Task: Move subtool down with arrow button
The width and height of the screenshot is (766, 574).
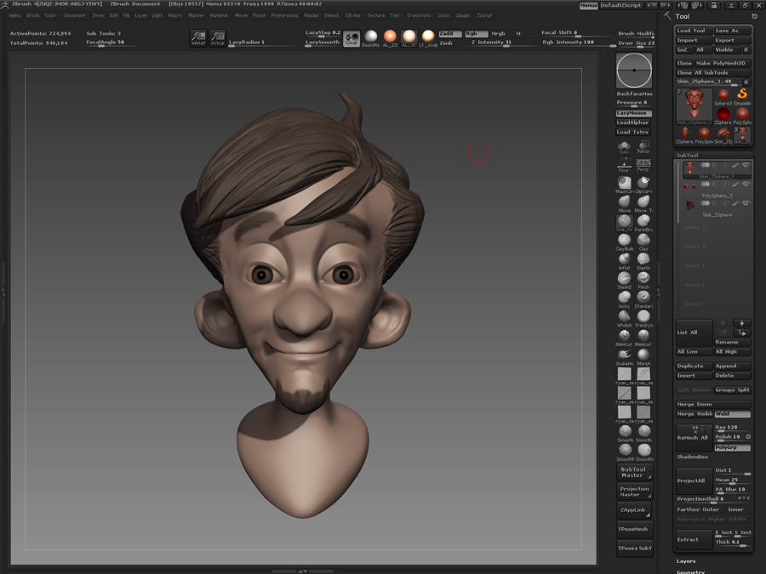Action: [741, 323]
